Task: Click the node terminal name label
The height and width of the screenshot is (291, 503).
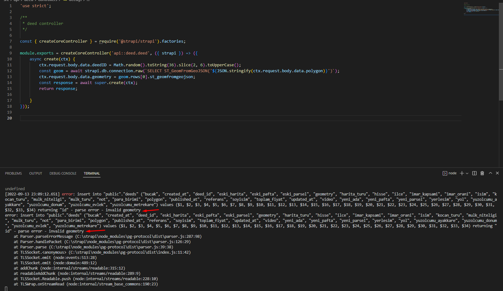Action: 452,173
